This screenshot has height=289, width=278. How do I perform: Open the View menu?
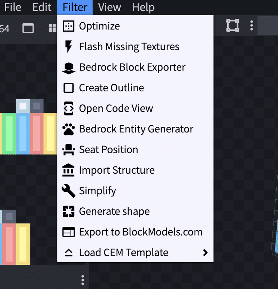pos(109,7)
